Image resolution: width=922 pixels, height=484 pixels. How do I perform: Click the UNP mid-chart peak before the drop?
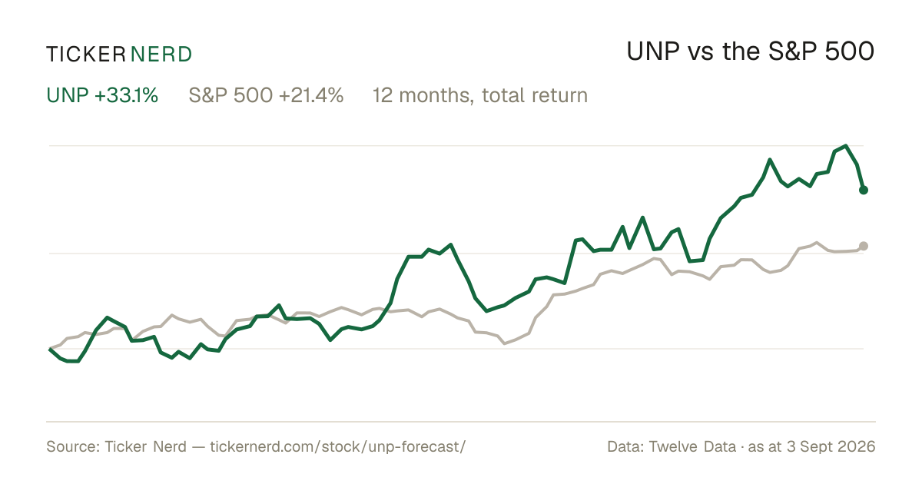(x=451, y=245)
